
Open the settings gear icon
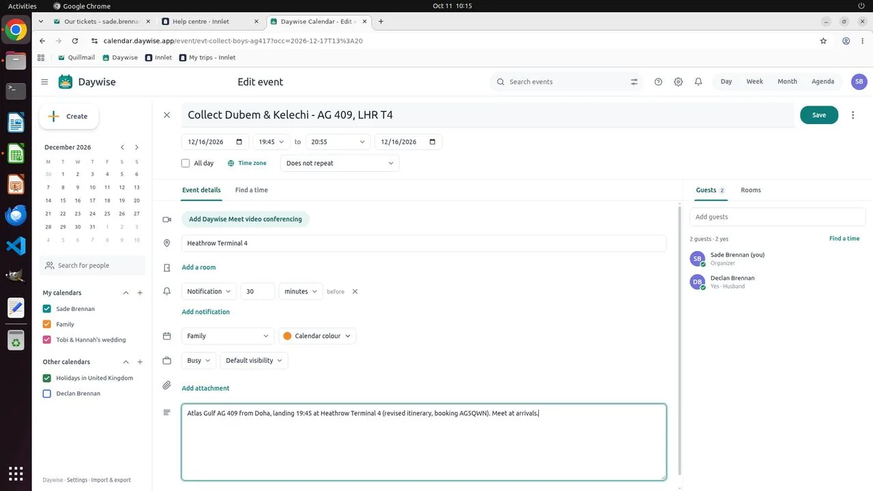[x=678, y=82]
